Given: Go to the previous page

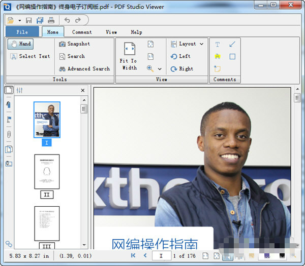Looking at the screenshot, I should point(145,255).
